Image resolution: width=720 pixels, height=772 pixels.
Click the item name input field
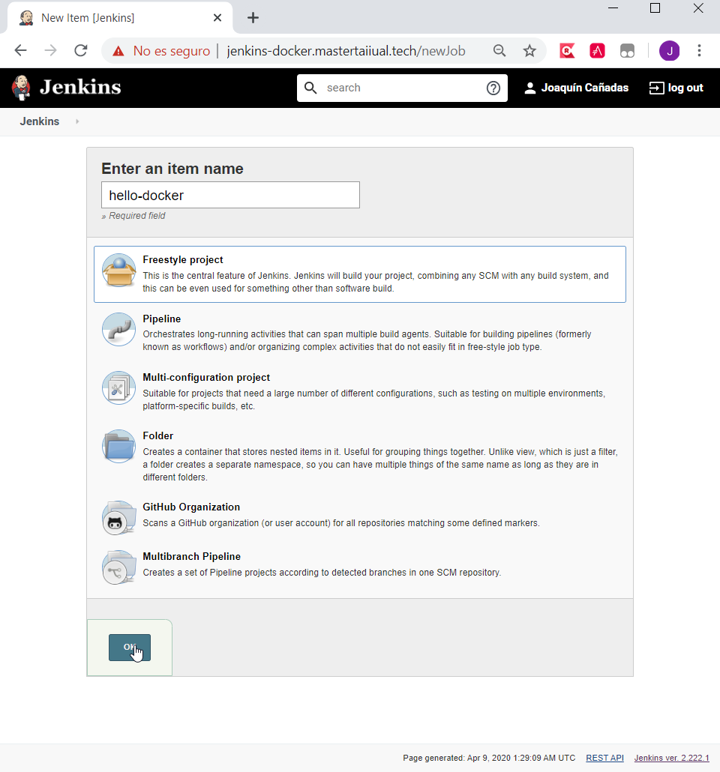[230, 195]
